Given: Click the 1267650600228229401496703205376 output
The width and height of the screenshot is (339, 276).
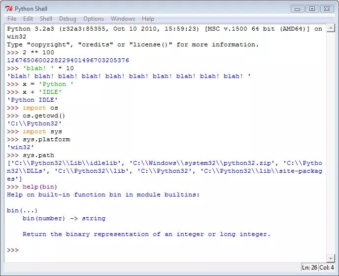Looking at the screenshot, I should coord(68,60).
